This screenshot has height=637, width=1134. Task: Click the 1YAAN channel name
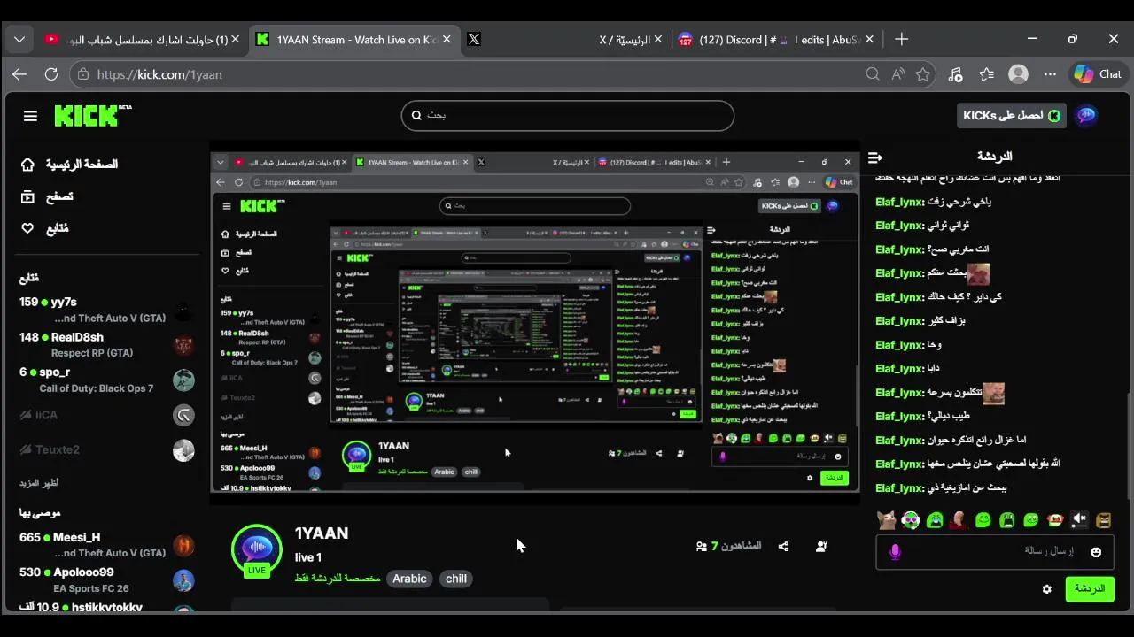pyautogui.click(x=322, y=533)
